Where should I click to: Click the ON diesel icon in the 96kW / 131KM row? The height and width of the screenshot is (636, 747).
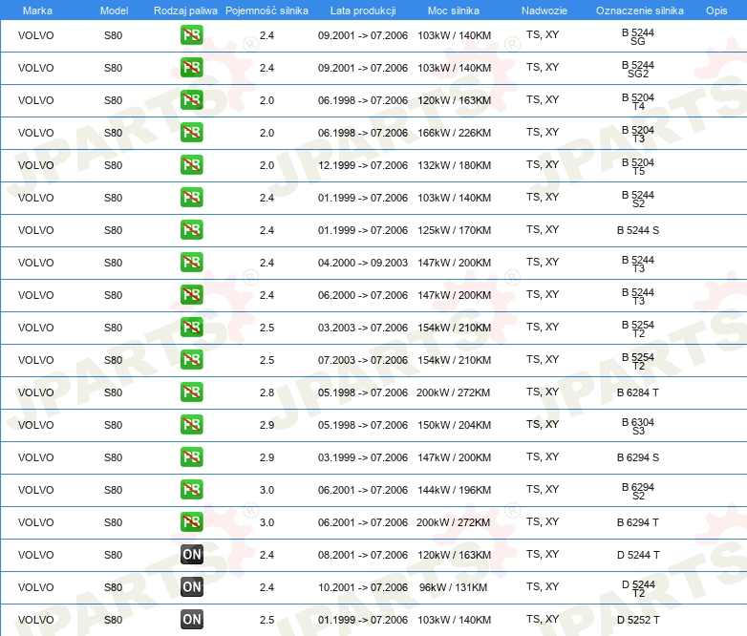click(191, 588)
